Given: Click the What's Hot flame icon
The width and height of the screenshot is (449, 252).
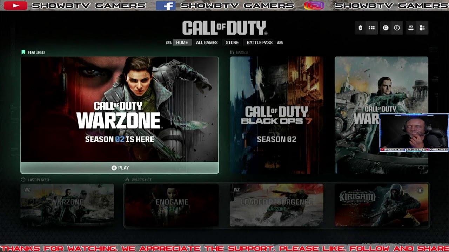Looking at the screenshot, I should (127, 180).
